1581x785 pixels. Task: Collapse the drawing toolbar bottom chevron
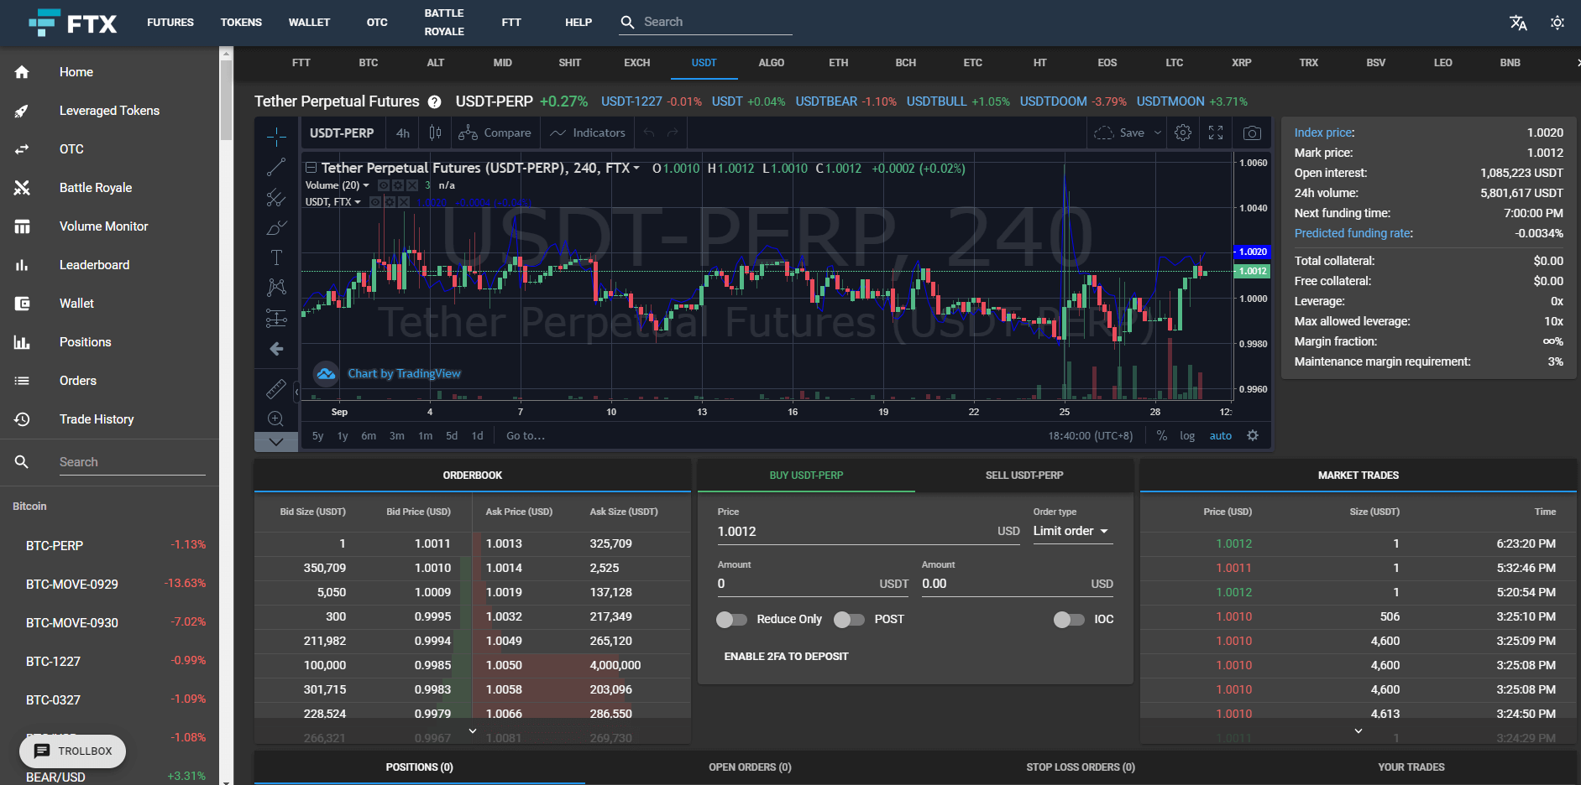click(x=276, y=441)
